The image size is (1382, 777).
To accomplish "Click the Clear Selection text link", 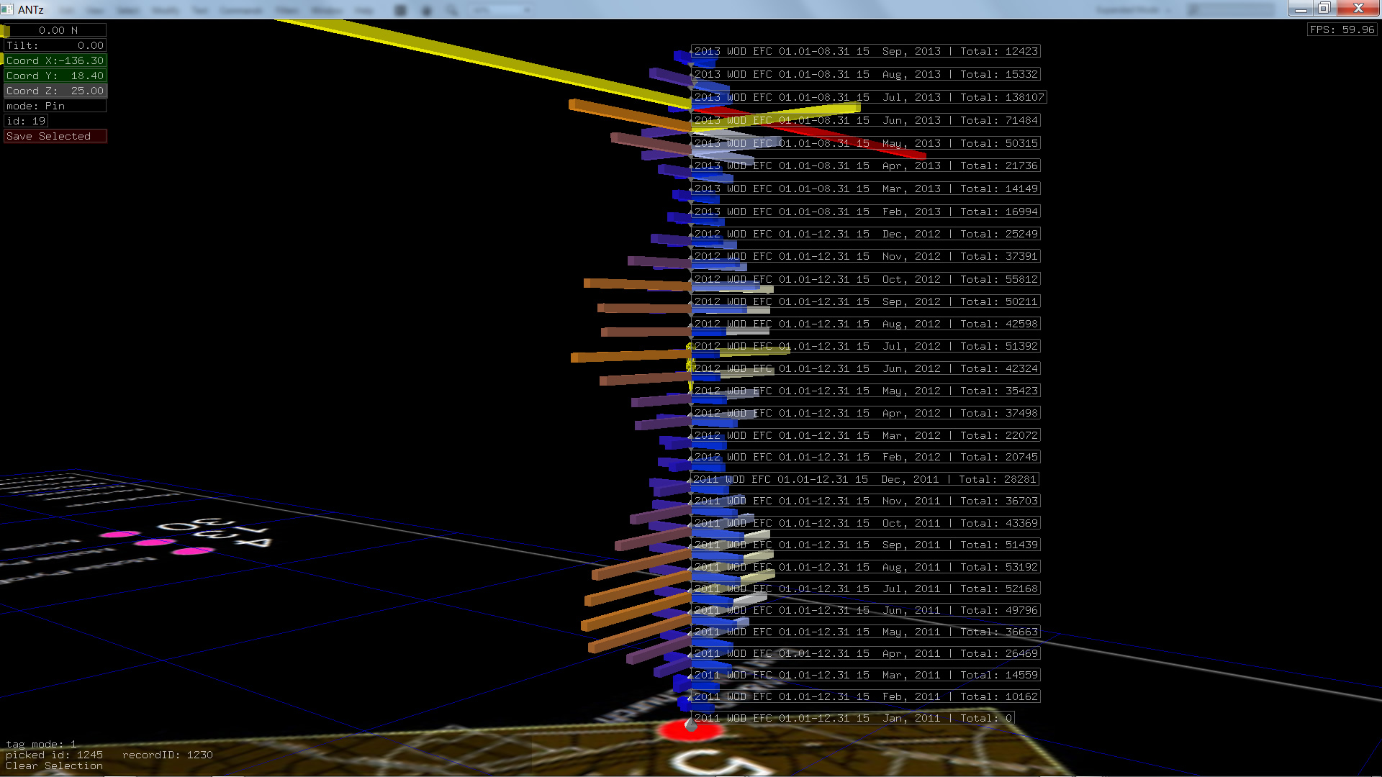I will [x=54, y=765].
